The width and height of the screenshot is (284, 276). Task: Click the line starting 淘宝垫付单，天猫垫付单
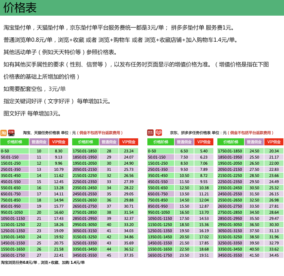[x=119, y=28]
